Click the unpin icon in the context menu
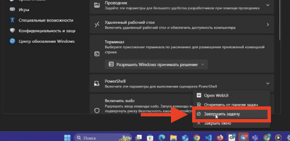The height and width of the screenshot is (141, 290). pyautogui.click(x=199, y=104)
